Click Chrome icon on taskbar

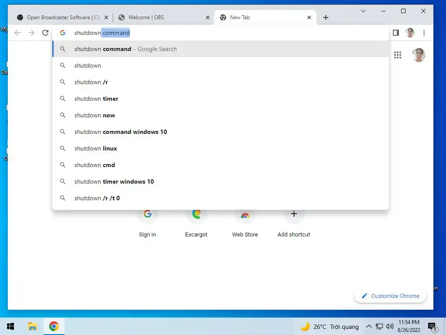point(54,326)
